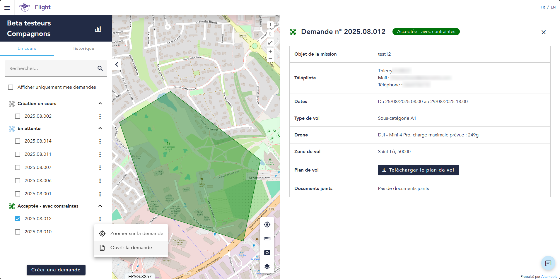This screenshot has width=560, height=279.
Task: Take a map screenshot with camera icon
Action: click(x=267, y=252)
